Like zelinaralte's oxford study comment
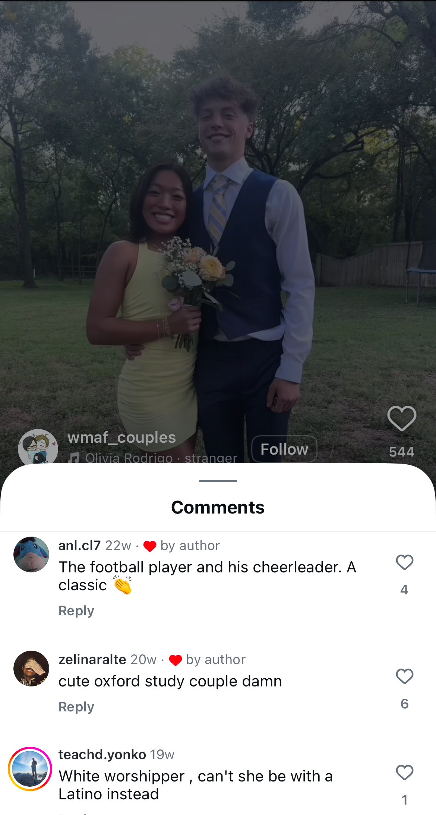Image resolution: width=436 pixels, height=815 pixels. [x=404, y=676]
